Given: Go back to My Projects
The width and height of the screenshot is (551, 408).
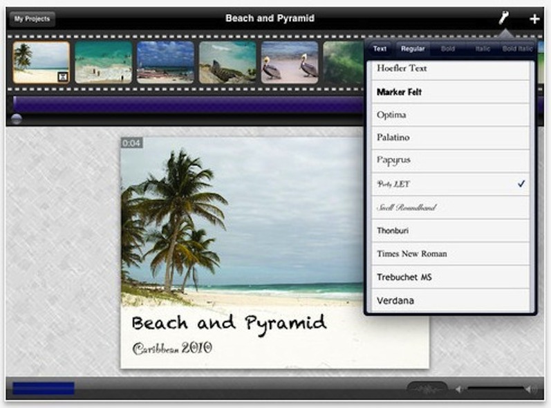Looking at the screenshot, I should (32, 19).
